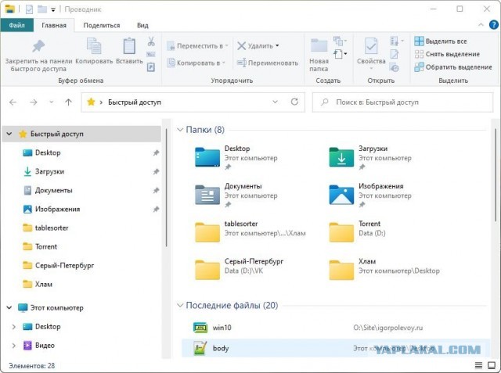Open the Удалить dropdown arrow
The height and width of the screenshot is (373, 501).
(x=277, y=46)
